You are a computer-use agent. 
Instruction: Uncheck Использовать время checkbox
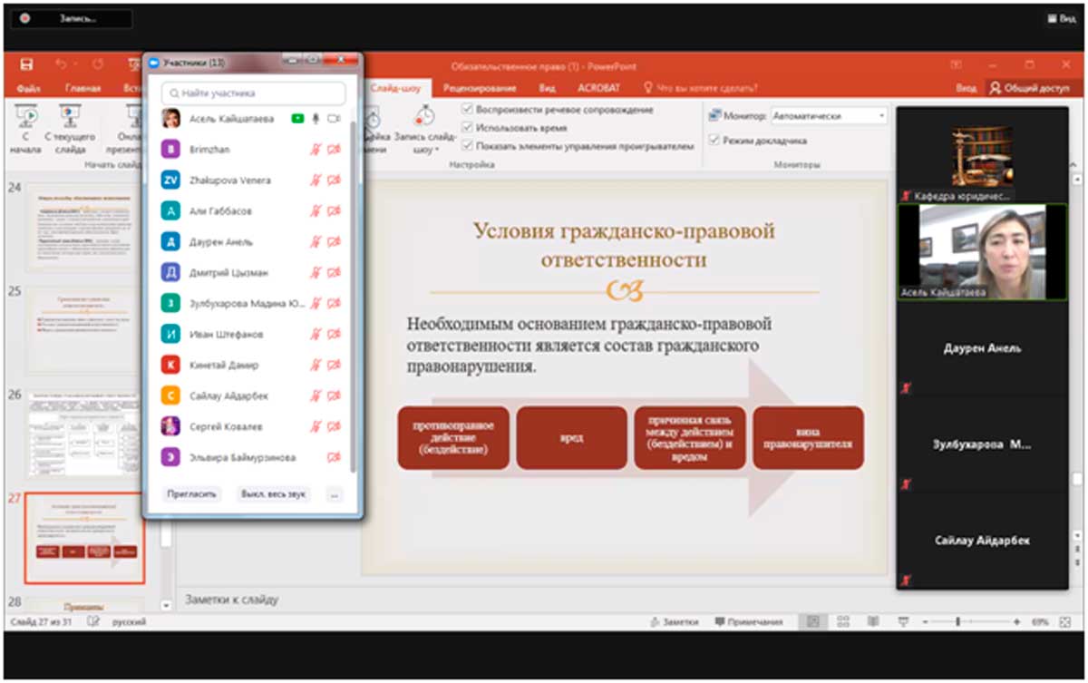(x=467, y=128)
